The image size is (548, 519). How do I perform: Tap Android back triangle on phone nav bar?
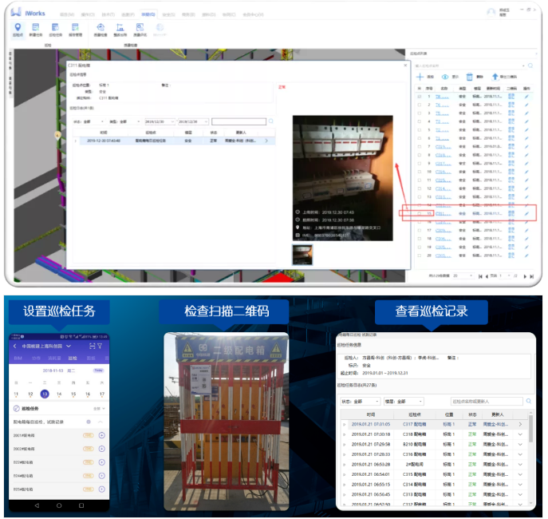(x=37, y=505)
